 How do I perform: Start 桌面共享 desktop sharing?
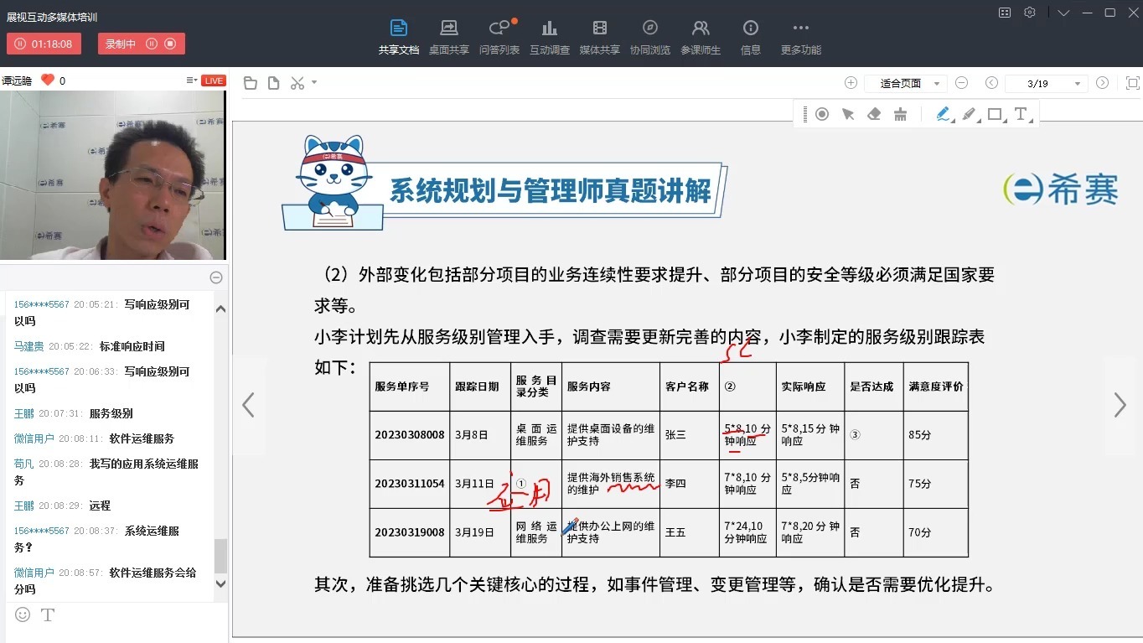coord(449,35)
